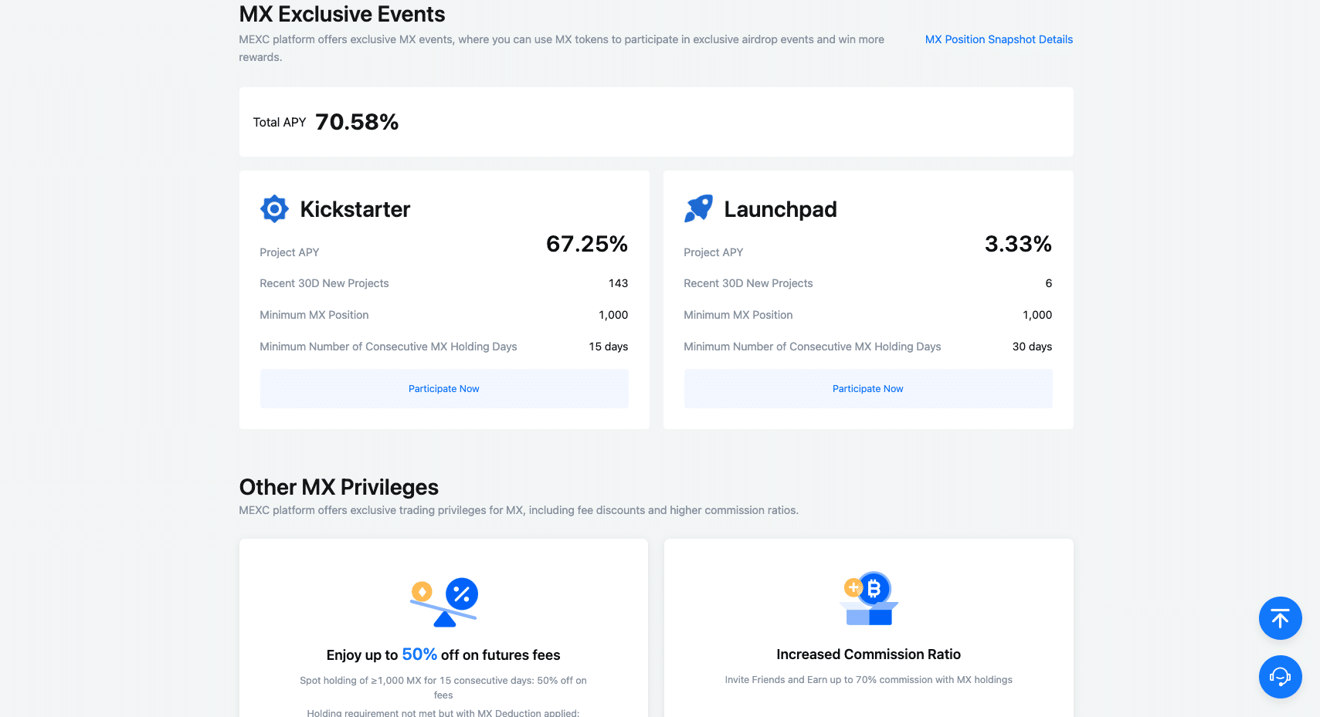Viewport: 1320px width, 717px height.
Task: Click Kickstarter recent projects value 143
Action: pyautogui.click(x=618, y=283)
